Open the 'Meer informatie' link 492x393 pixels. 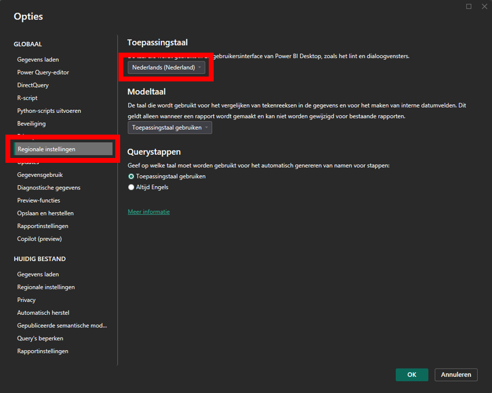(148, 212)
